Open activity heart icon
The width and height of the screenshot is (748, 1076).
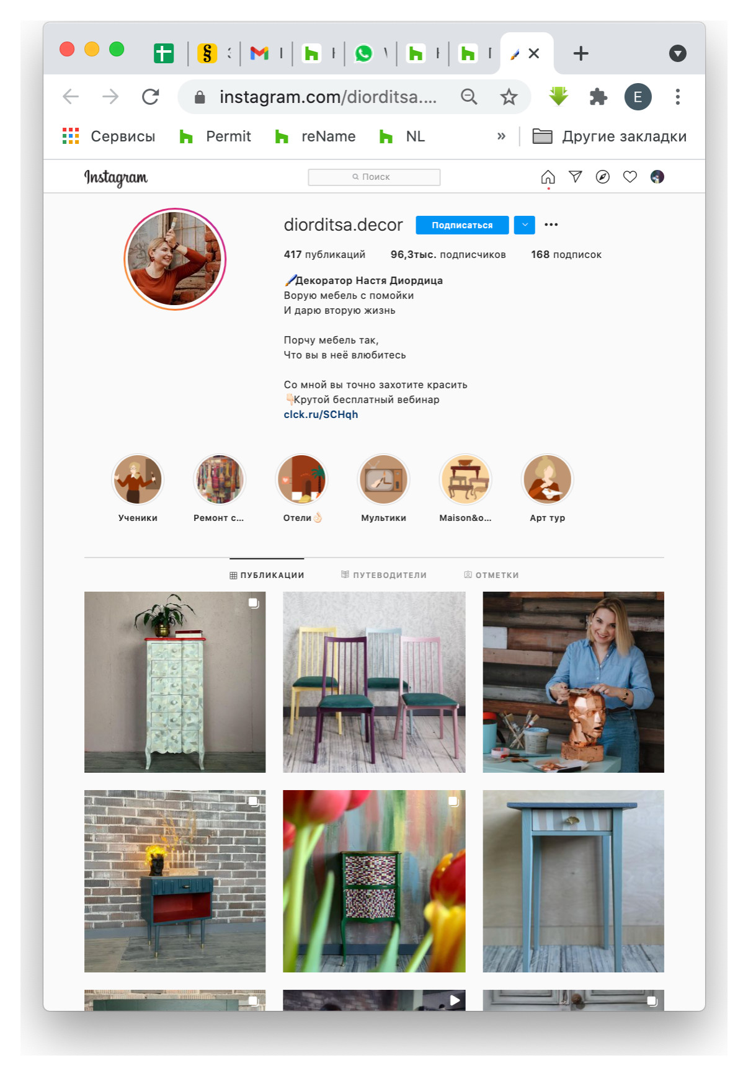coord(630,177)
